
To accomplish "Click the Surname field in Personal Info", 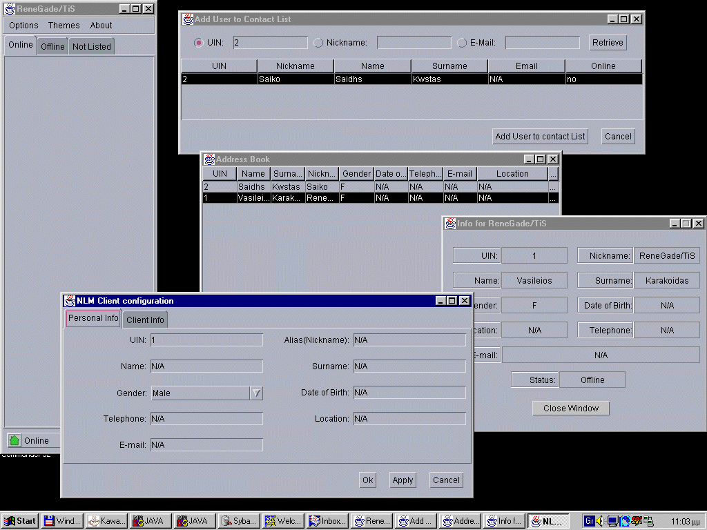I will pyautogui.click(x=409, y=366).
